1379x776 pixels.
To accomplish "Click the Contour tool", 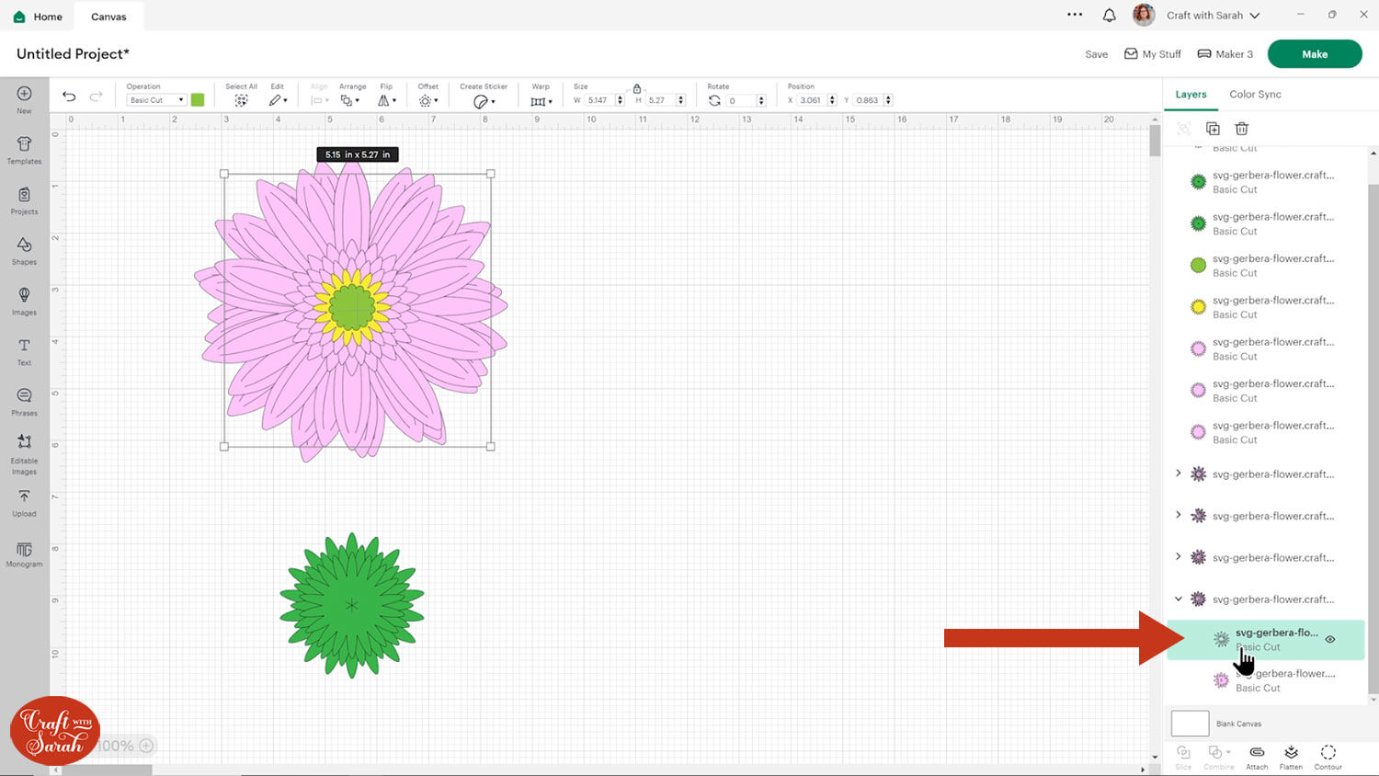I will coord(1328,756).
